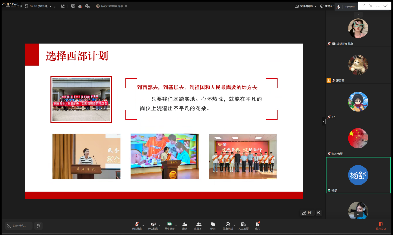Viewport: 393px width, 235px height.
Task: Turn on camera via 开启视频
Action: 153,226
